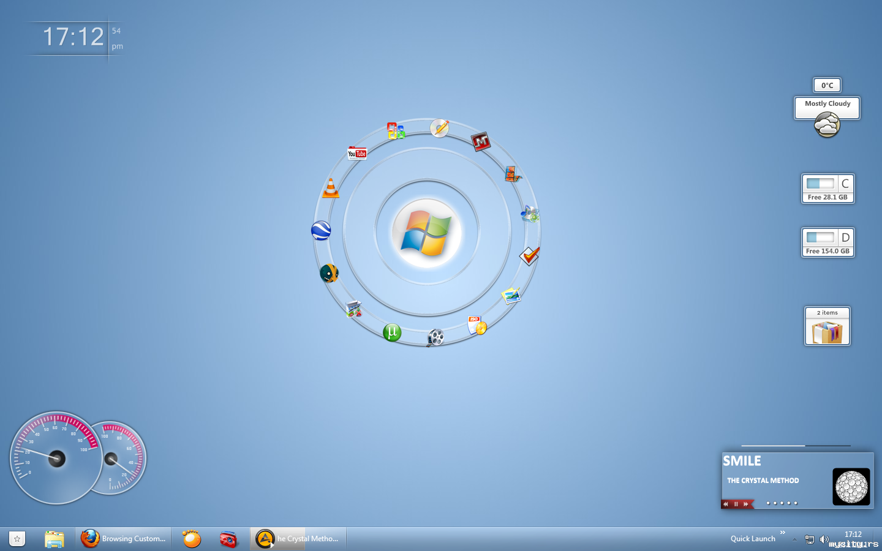Launch the dark masked-face icon in the ring
This screenshot has width=882, height=551.
click(329, 273)
